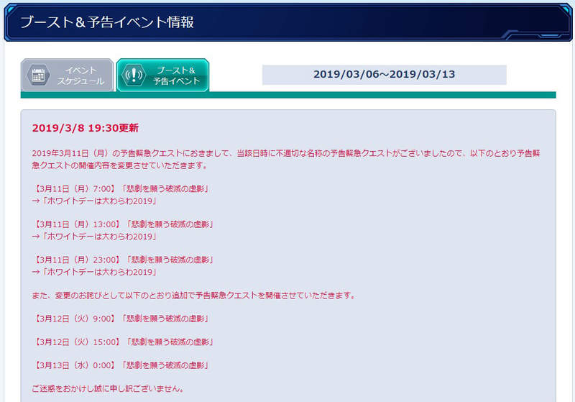Click the alert broadcast icon on boost tab

[x=134, y=76]
